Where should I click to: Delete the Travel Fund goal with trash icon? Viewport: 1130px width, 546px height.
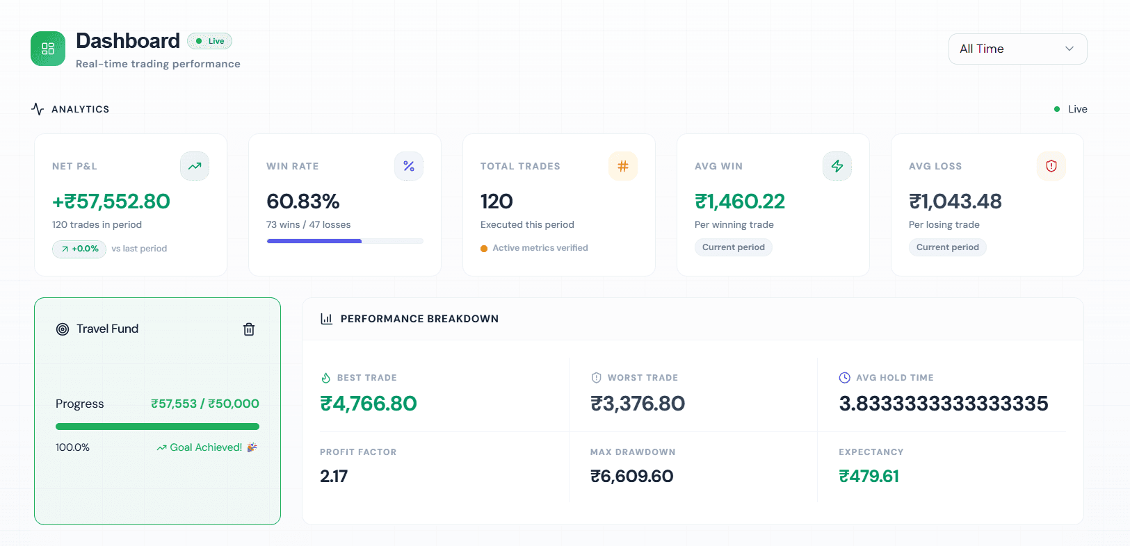click(x=249, y=329)
